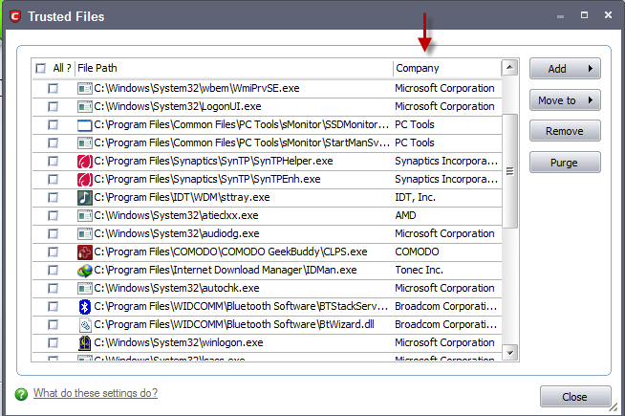
Task: Select the Tonec Inc. company cell
Action: 419,271
